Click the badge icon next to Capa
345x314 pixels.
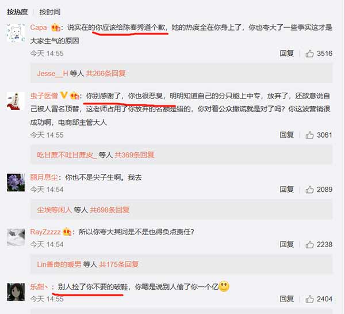[56, 28]
